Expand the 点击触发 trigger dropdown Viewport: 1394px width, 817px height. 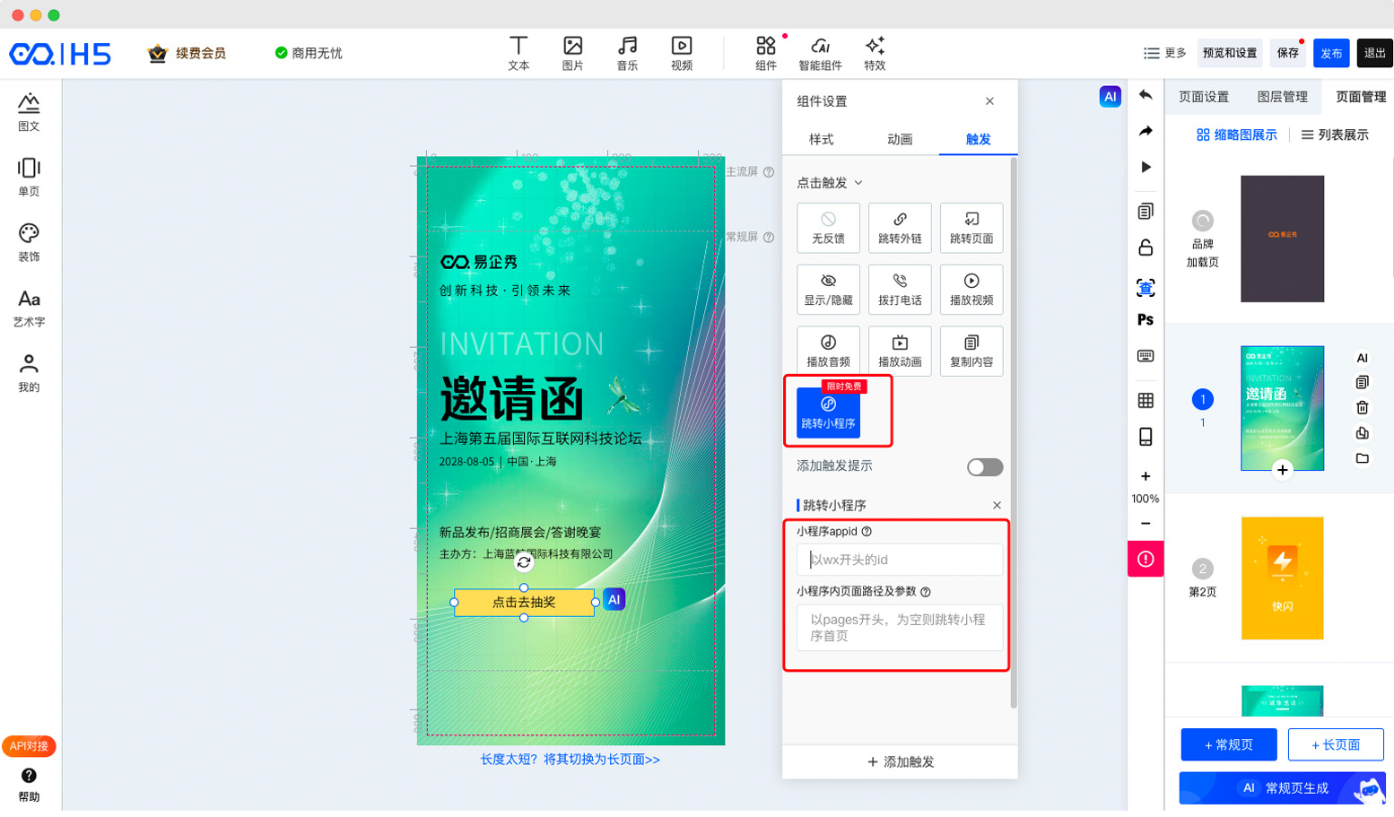pyautogui.click(x=830, y=183)
